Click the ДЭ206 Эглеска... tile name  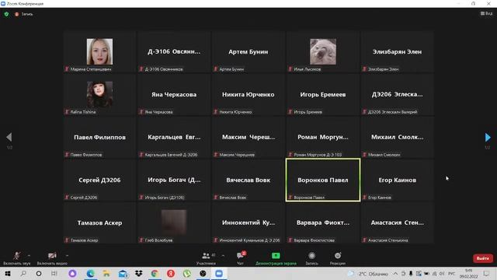(x=397, y=95)
